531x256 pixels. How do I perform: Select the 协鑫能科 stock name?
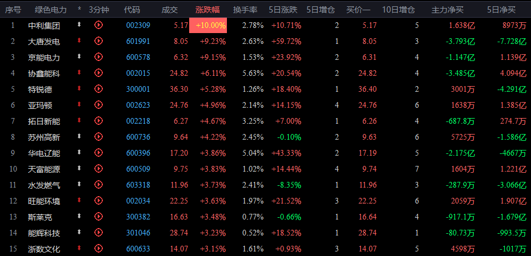44,74
